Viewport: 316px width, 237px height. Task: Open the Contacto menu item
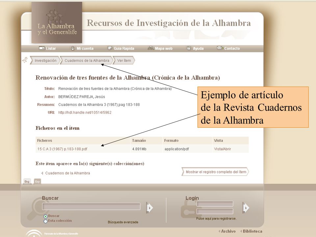(x=228, y=48)
